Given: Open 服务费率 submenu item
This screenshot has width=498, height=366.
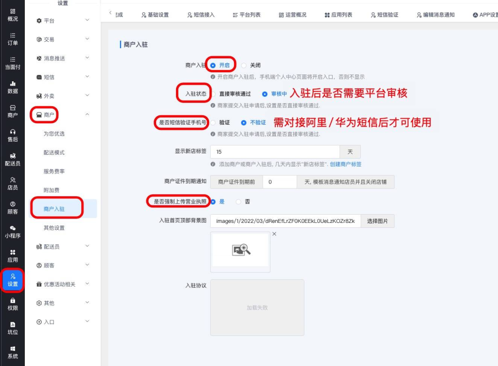Looking at the screenshot, I should [x=54, y=171].
